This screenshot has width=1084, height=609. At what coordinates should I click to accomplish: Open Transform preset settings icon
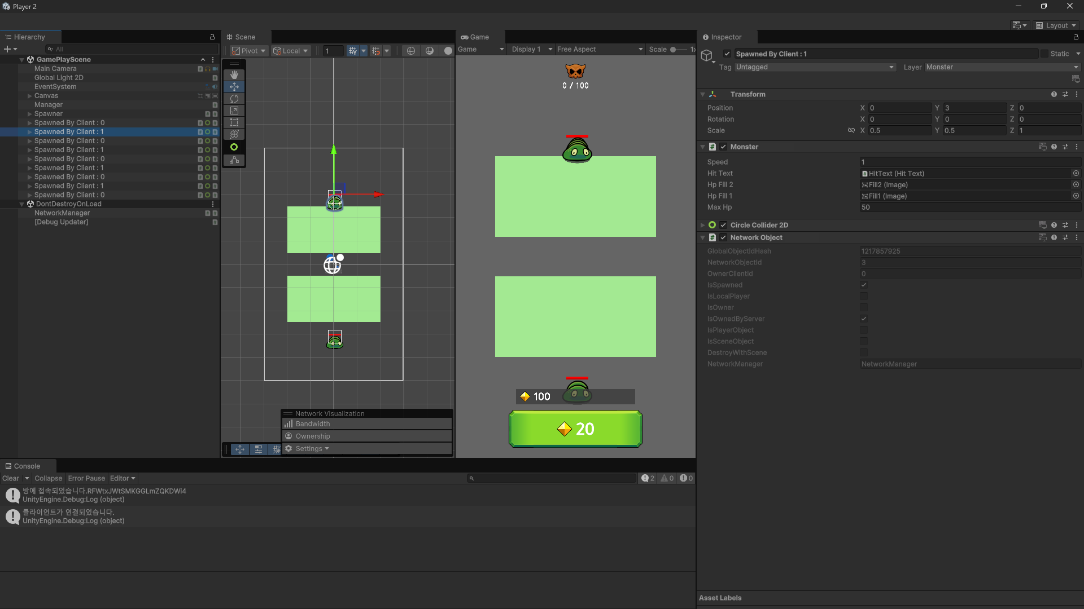point(1065,94)
